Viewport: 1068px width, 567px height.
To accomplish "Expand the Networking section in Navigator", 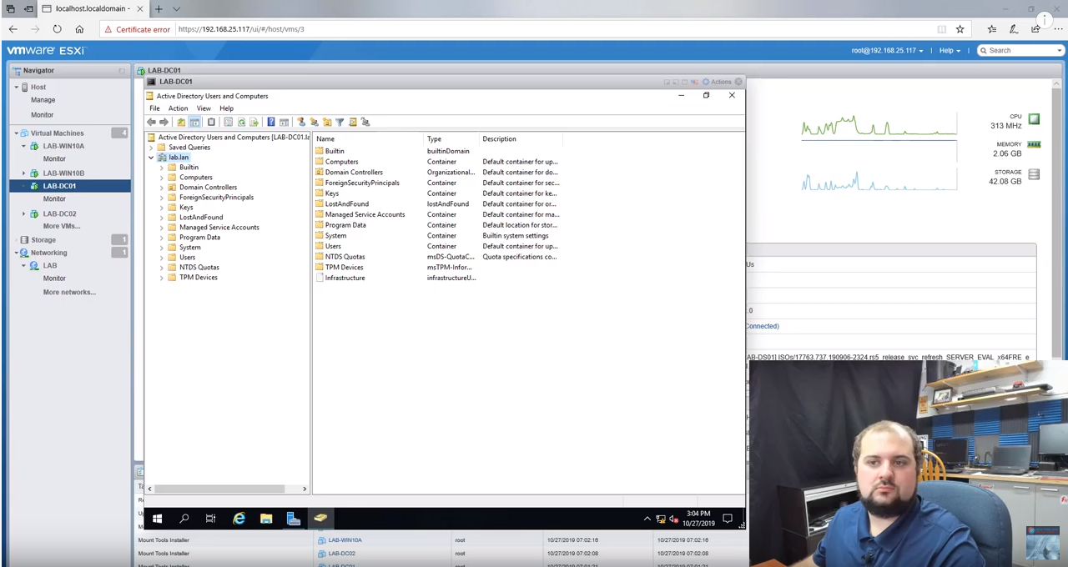I will 16,253.
